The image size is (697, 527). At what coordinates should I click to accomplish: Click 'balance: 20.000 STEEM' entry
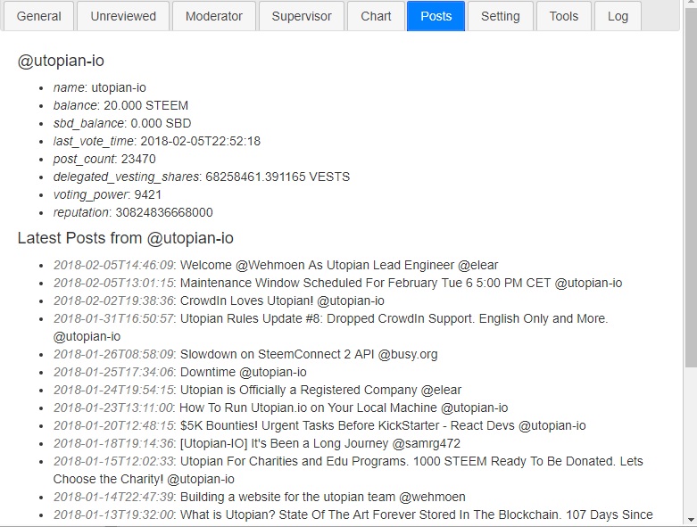coord(120,105)
